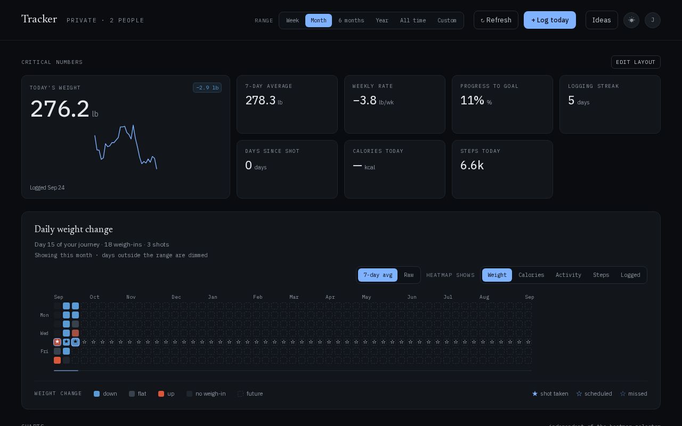The image size is (682, 426).
Task: Open the 7-Day Average card
Action: tap(287, 104)
